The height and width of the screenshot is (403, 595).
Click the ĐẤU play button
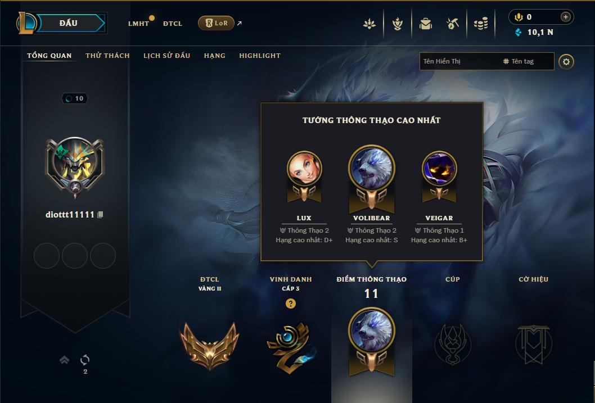71,23
